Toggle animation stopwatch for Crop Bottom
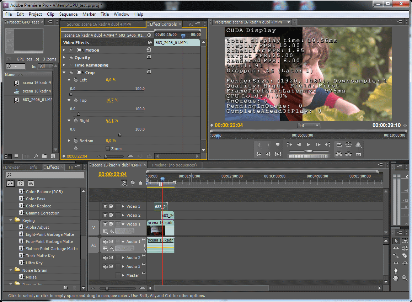Viewport: 412px width, 302px height. (76, 141)
